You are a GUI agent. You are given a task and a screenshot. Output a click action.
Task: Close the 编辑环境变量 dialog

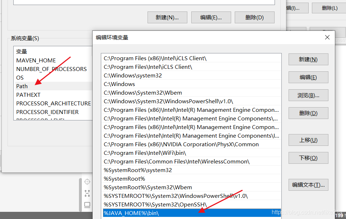tap(327, 37)
